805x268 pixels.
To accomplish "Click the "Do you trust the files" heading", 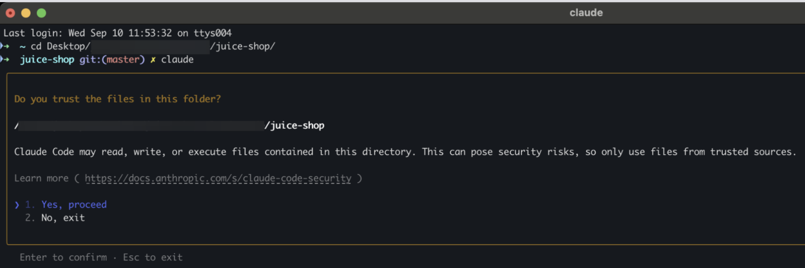I will pos(118,99).
